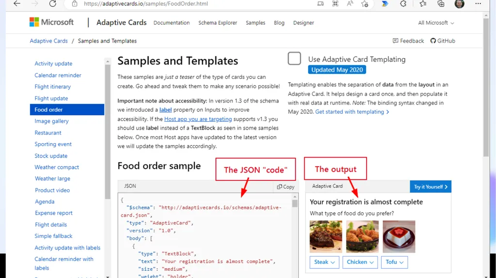
Task: Open the Schema Explorer nav item
Action: click(217, 23)
